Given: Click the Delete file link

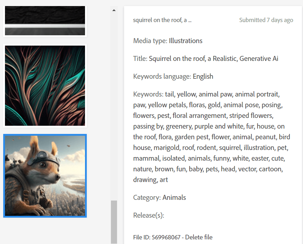Looking at the screenshot, I should 199,237.
